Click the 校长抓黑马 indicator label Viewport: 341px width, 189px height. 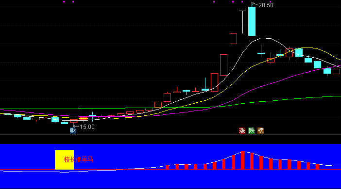(79, 160)
